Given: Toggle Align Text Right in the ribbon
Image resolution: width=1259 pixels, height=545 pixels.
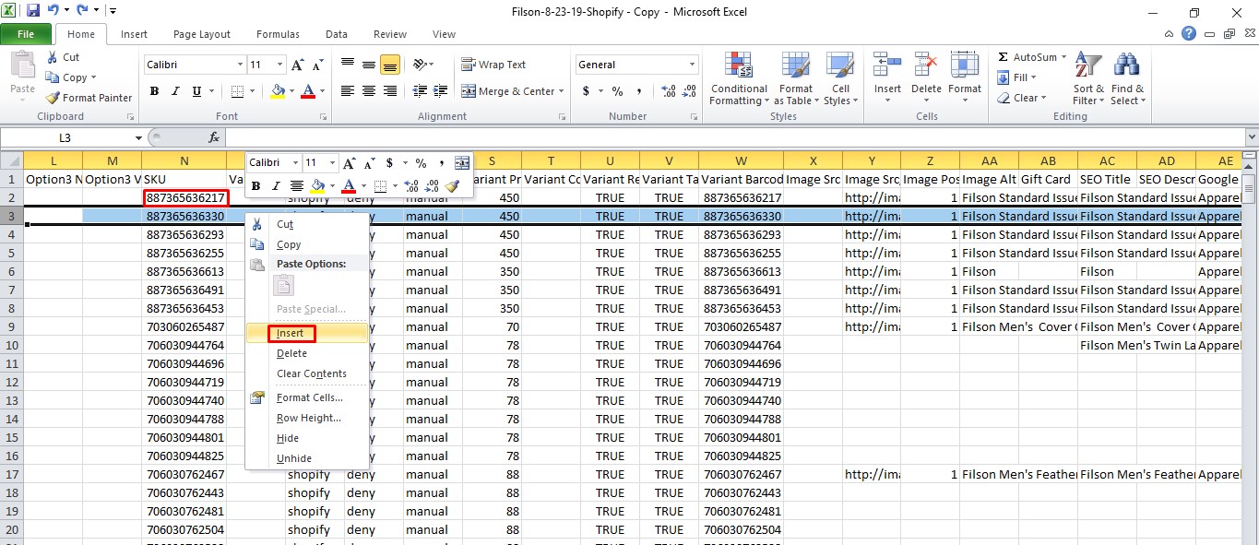Looking at the screenshot, I should 389,91.
